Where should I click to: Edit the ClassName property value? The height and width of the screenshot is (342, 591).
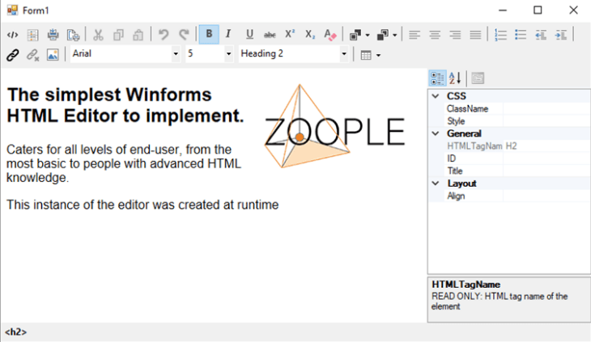pyautogui.click(x=546, y=108)
